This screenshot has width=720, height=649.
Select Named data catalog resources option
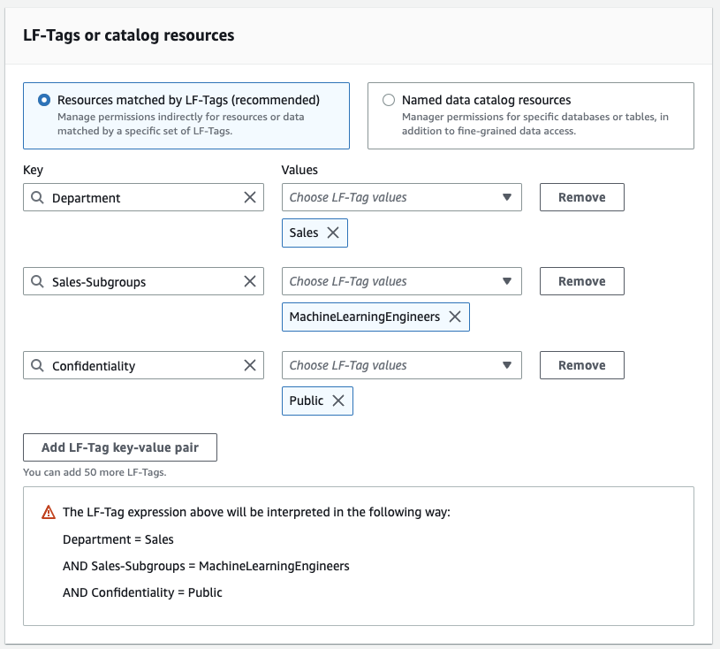click(389, 101)
